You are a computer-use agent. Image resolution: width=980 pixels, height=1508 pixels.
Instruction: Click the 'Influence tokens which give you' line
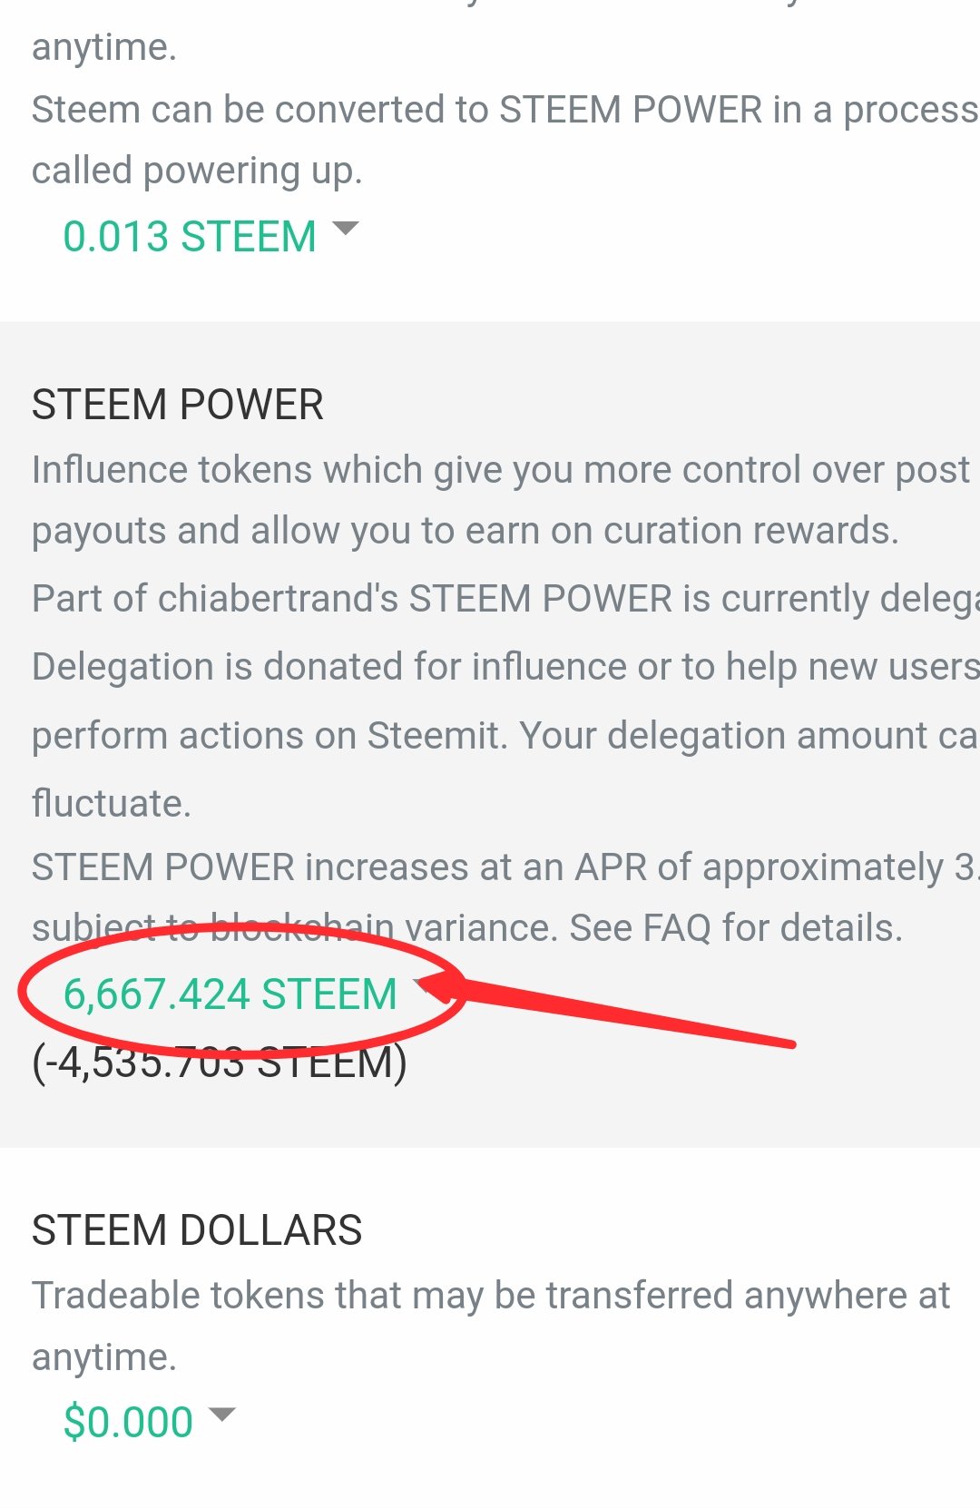(501, 470)
